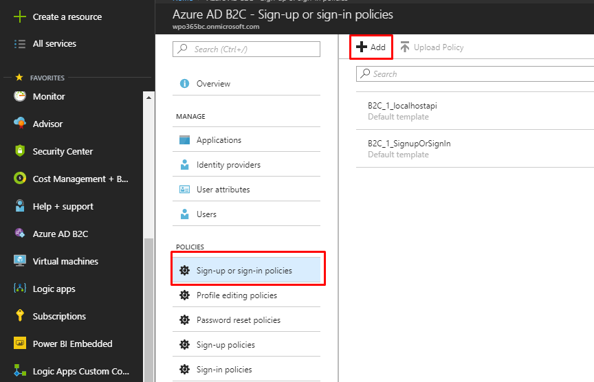Open the User attributes blade
594x382 pixels.
click(x=246, y=189)
